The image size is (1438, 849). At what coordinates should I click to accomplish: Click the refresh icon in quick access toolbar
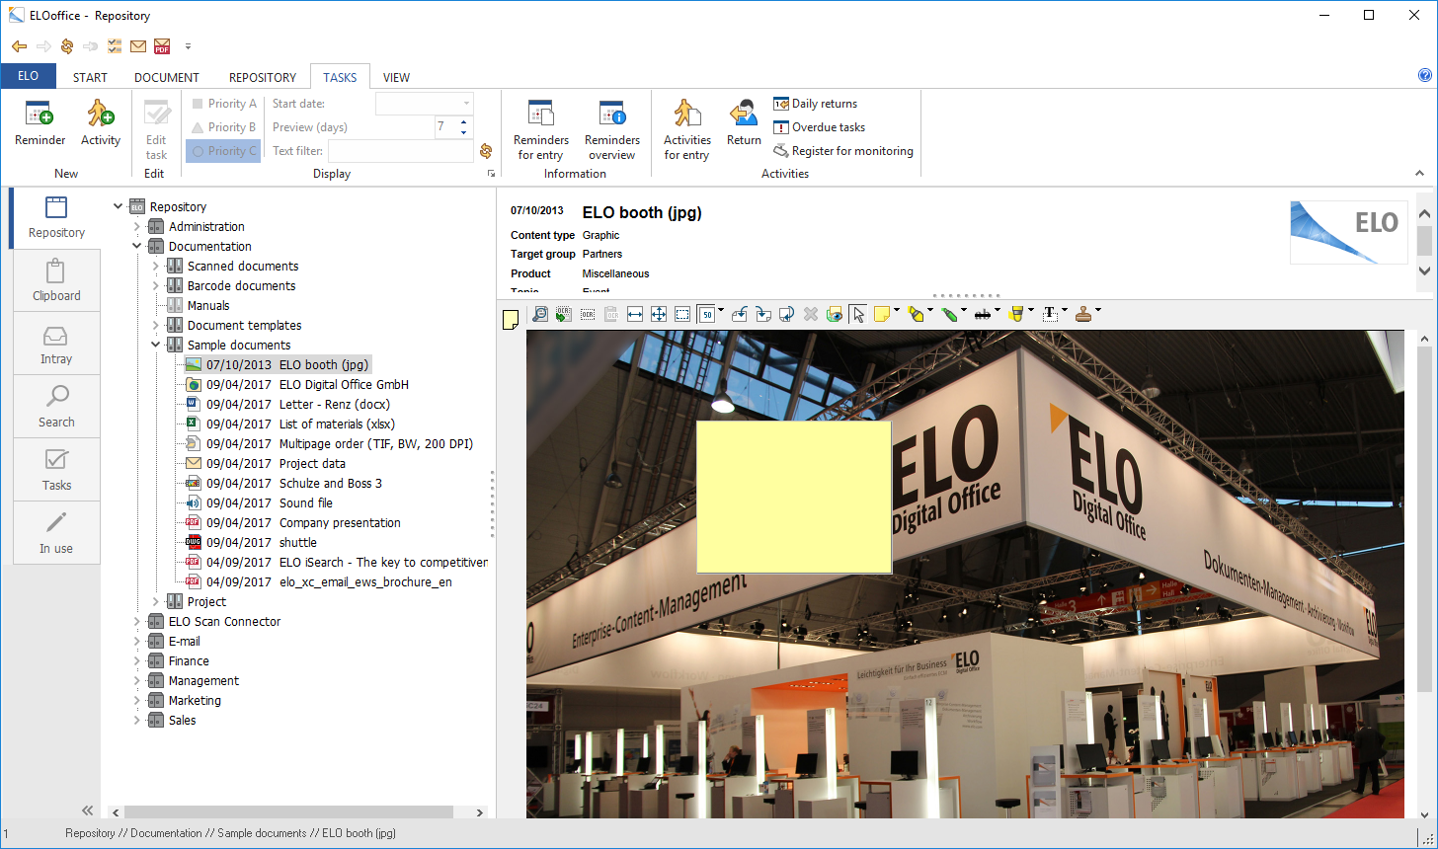point(67,46)
